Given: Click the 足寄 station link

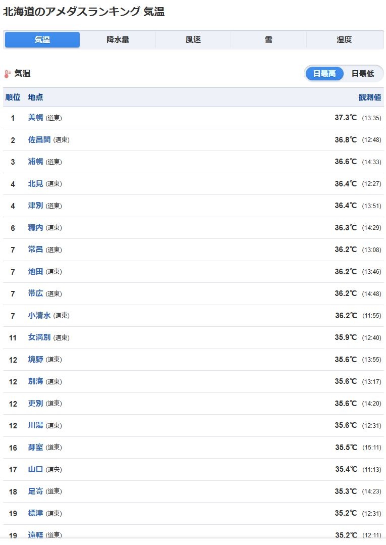Looking at the screenshot, I should [x=35, y=491].
